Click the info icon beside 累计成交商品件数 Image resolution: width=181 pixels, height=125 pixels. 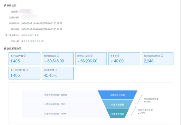(x=162, y=56)
